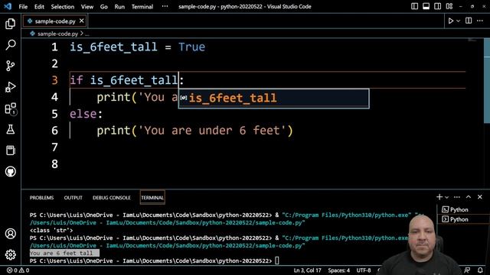The width and height of the screenshot is (490, 275).
Task: Show more menu items ellipsis
Action: [x=165, y=7]
